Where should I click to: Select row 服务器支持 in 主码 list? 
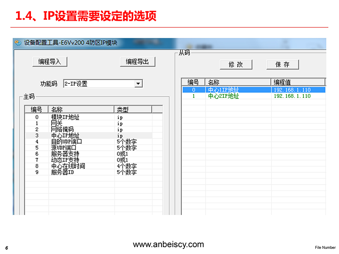tap(89, 154)
